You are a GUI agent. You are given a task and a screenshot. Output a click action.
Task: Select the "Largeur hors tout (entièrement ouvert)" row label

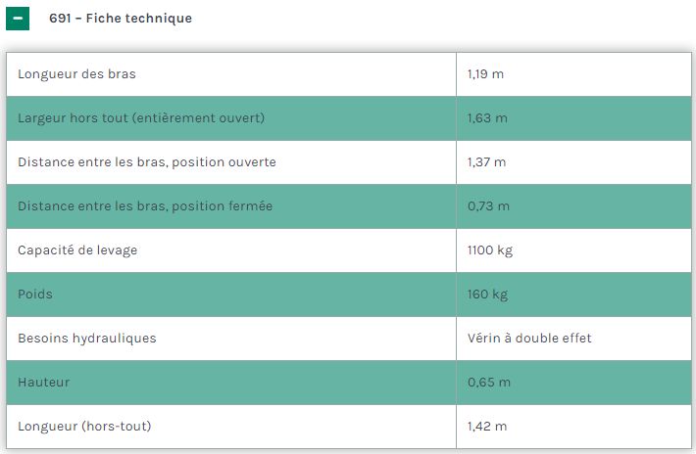pos(141,118)
